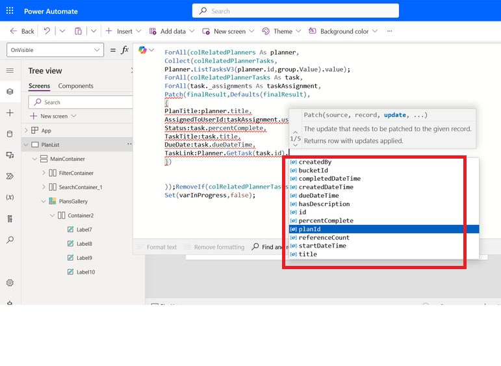Select Label9 in the tree
501x366 pixels.
point(84,257)
